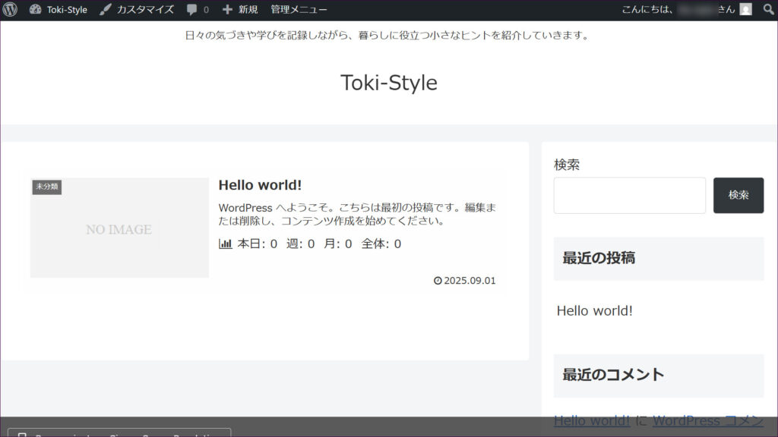
Task: Click the WordPress コメン commenter link
Action: point(707,420)
